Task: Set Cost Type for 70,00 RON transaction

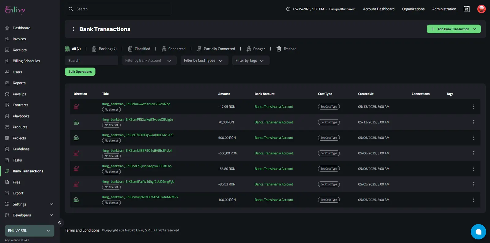Action: click(329, 122)
